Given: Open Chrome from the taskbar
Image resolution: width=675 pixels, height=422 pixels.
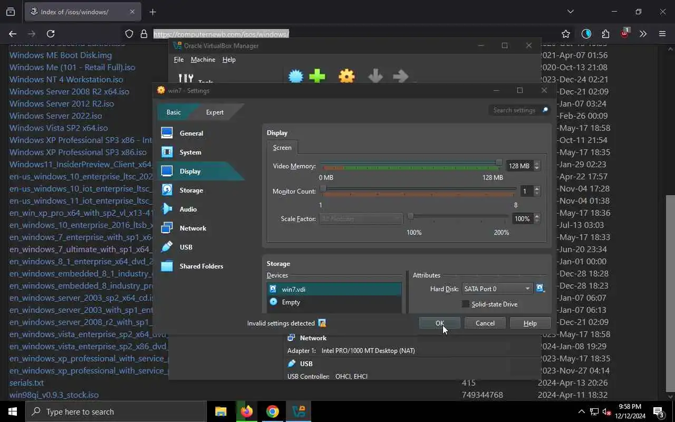Looking at the screenshot, I should click(272, 411).
